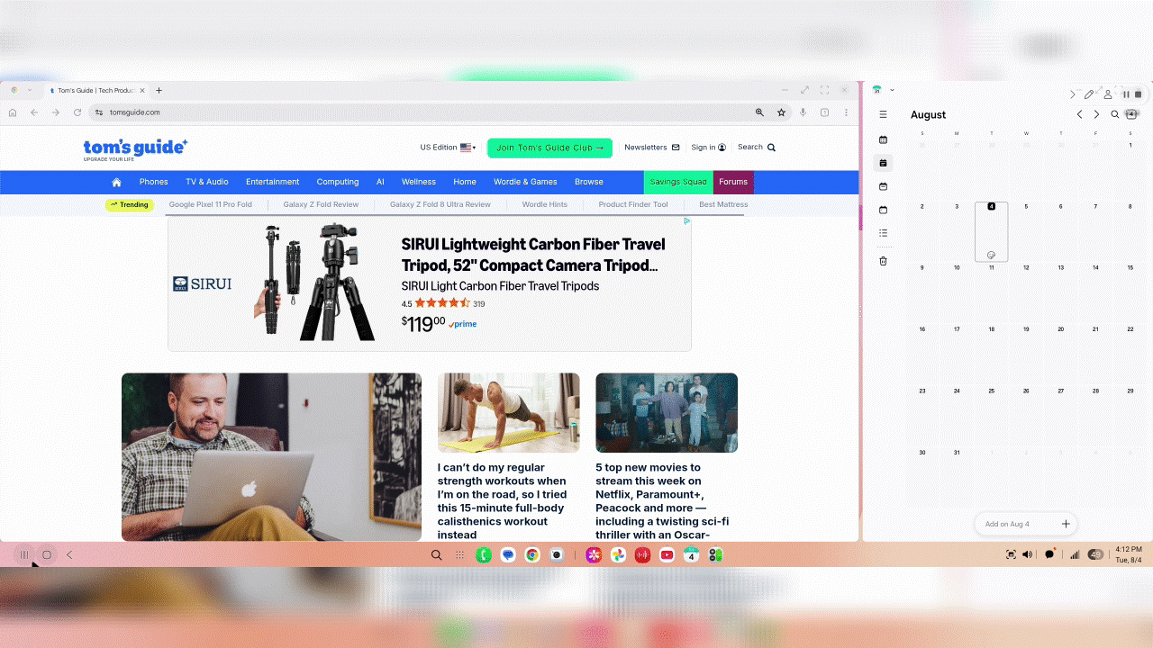Viewport: 1153px width, 648px height.
Task: Open trending Wordle Hints link
Action: [545, 204]
